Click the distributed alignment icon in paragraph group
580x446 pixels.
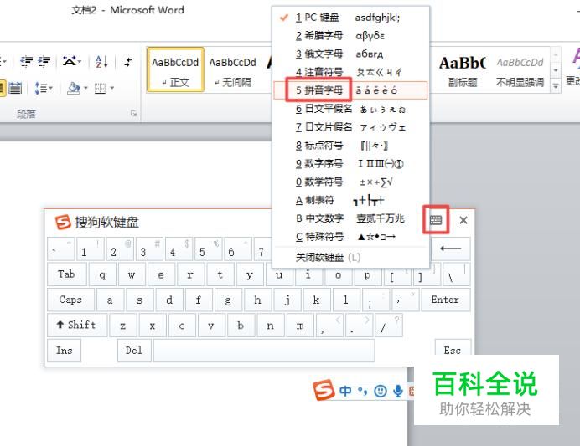coord(15,88)
